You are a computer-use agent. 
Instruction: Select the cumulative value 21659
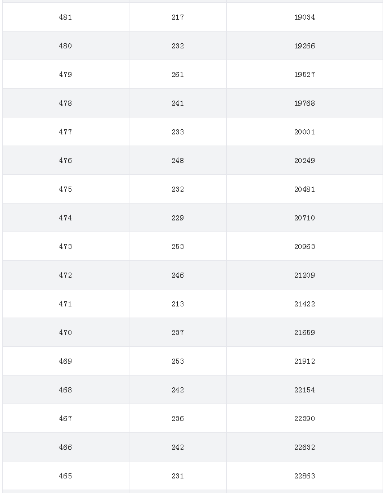pos(304,332)
